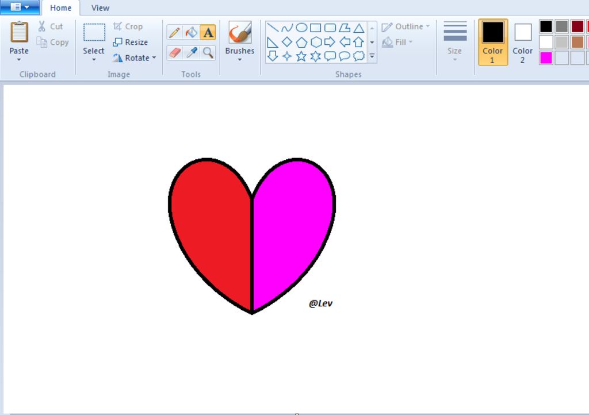The width and height of the screenshot is (589, 415).
Task: Select the Magnifier tool
Action: 208,53
